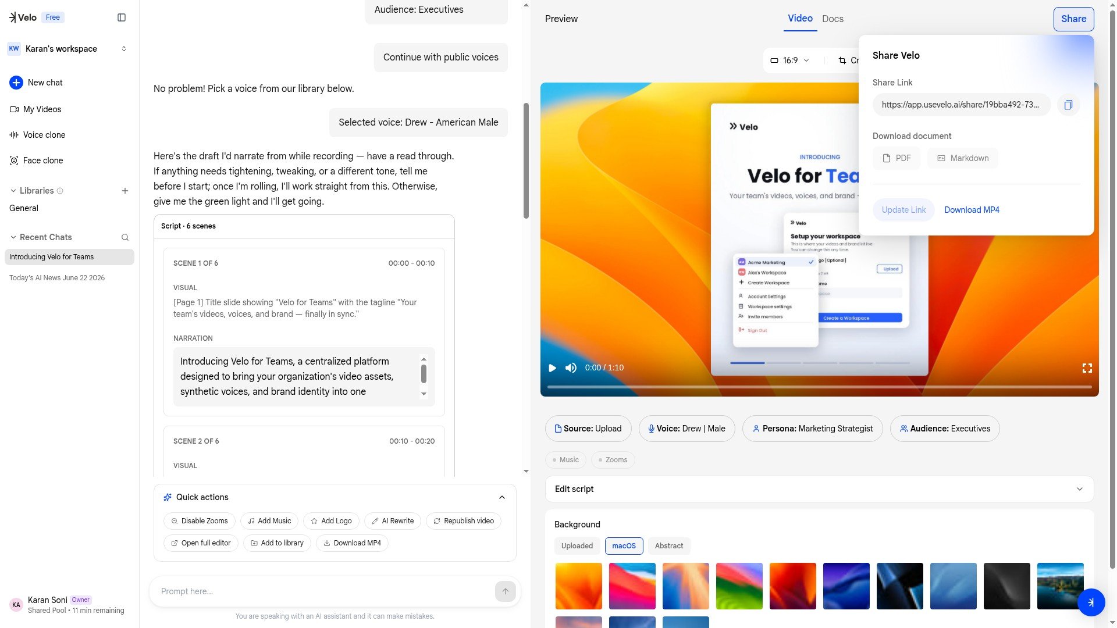Switch to the Video tab
This screenshot has width=1117, height=628.
click(x=800, y=19)
